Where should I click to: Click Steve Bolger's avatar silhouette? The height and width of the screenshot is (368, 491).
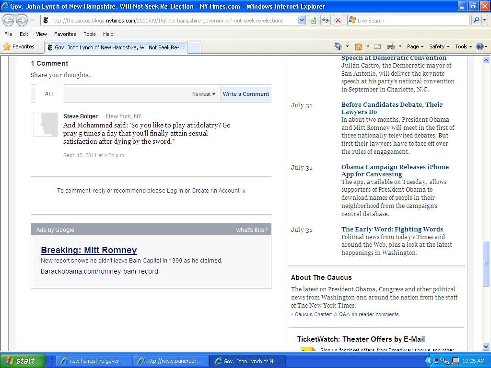coord(46,125)
